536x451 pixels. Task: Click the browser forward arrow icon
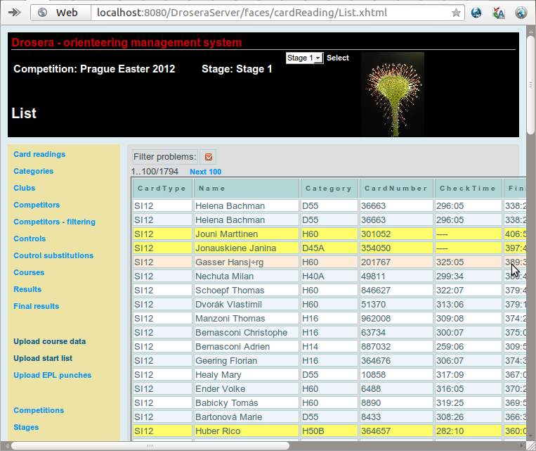tap(14, 13)
